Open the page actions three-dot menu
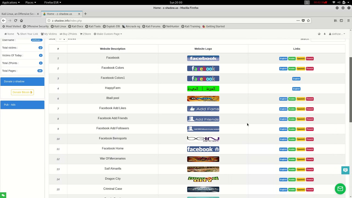Screen dimensions: 352x198 point(298,21)
